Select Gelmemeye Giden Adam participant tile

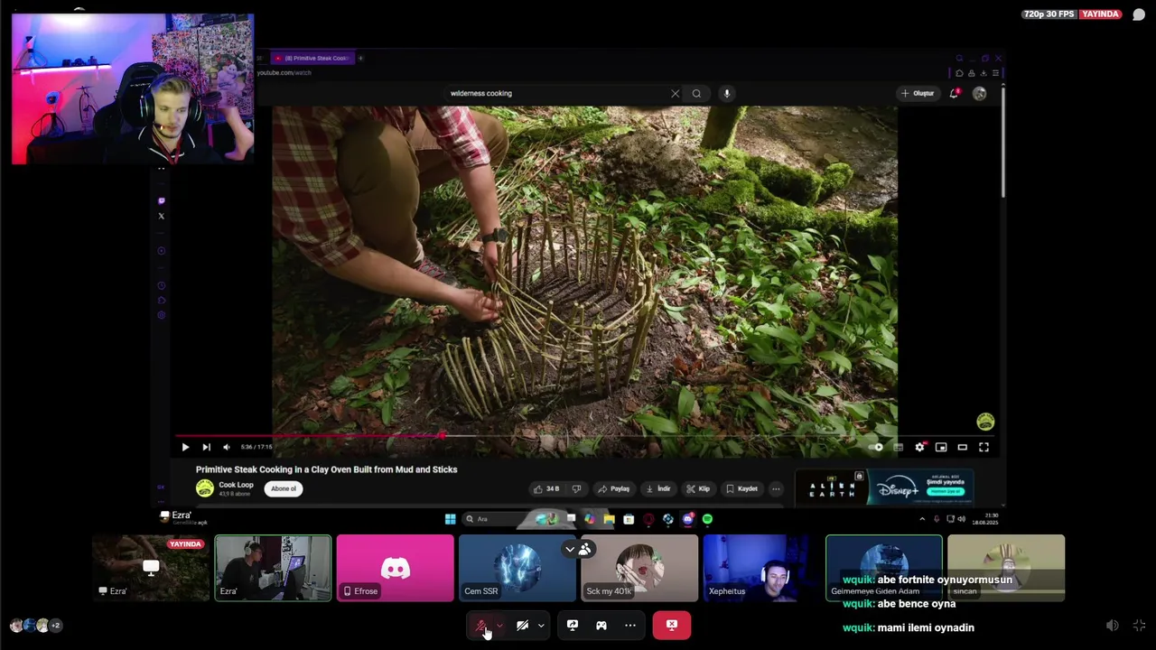pyautogui.click(x=884, y=568)
